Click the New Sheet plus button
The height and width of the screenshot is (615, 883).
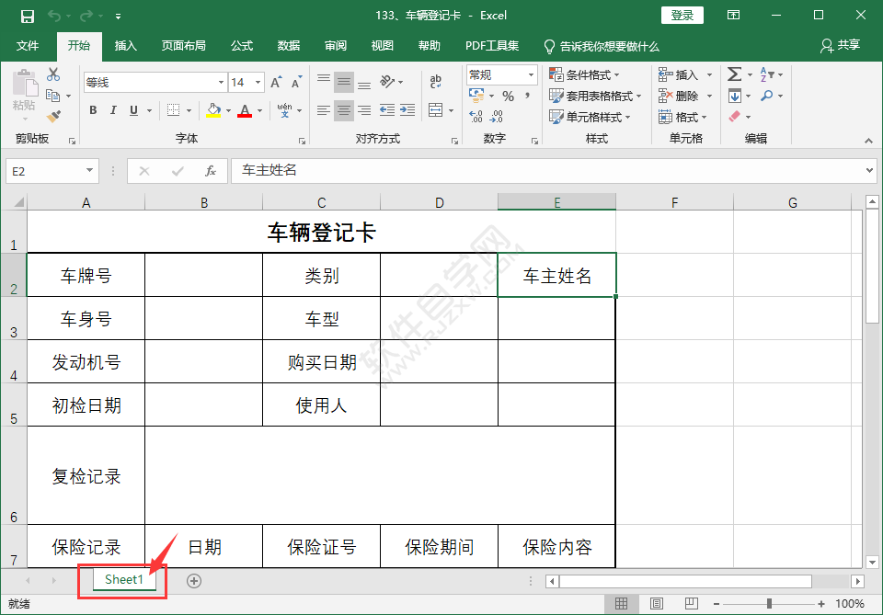193,580
